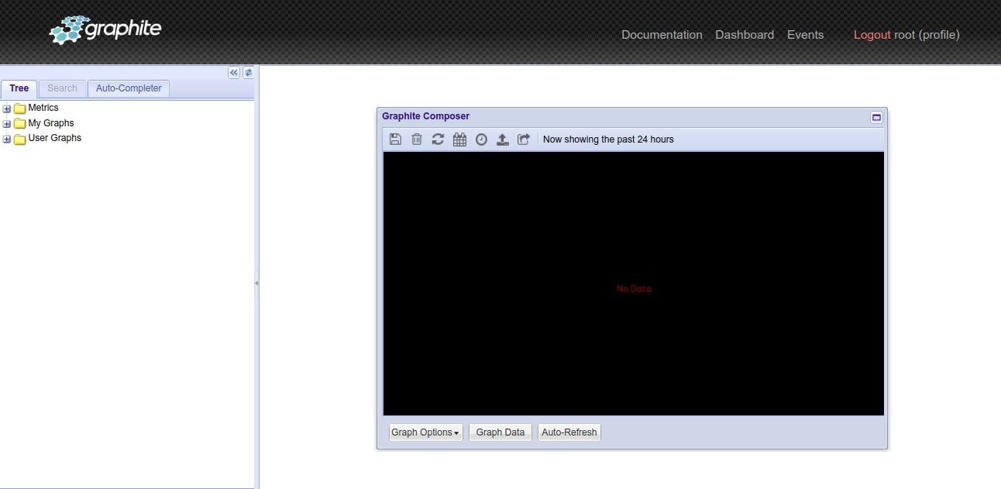Click the 'Now showing the past 24 hours' text
This screenshot has height=489, width=1001.
coord(608,139)
